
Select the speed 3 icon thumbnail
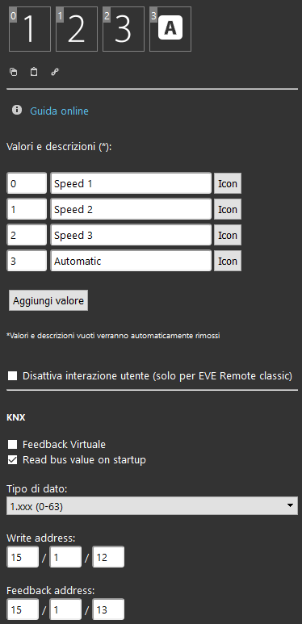(124, 29)
